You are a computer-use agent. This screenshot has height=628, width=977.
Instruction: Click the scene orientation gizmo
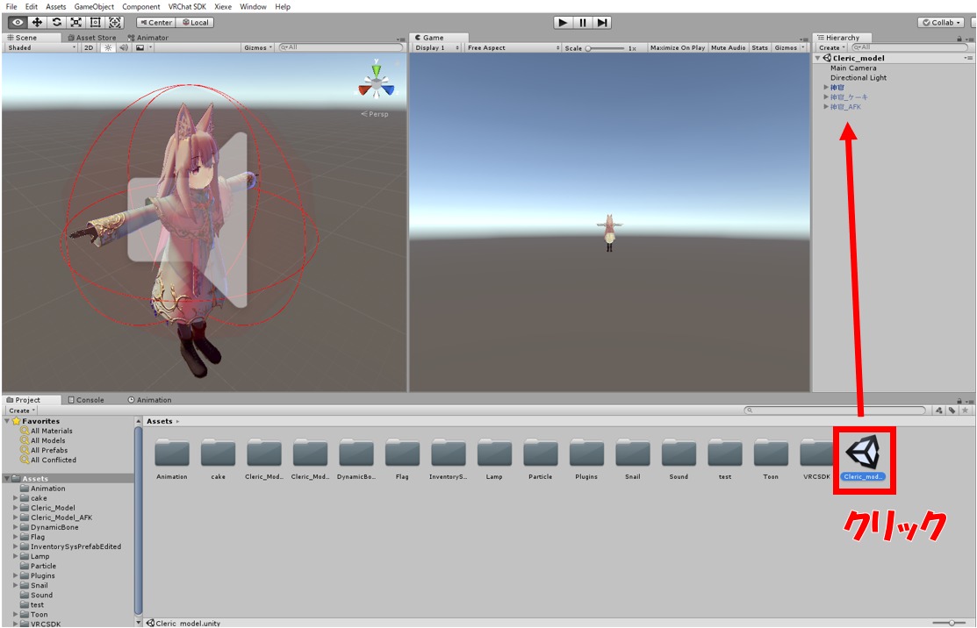[x=377, y=84]
